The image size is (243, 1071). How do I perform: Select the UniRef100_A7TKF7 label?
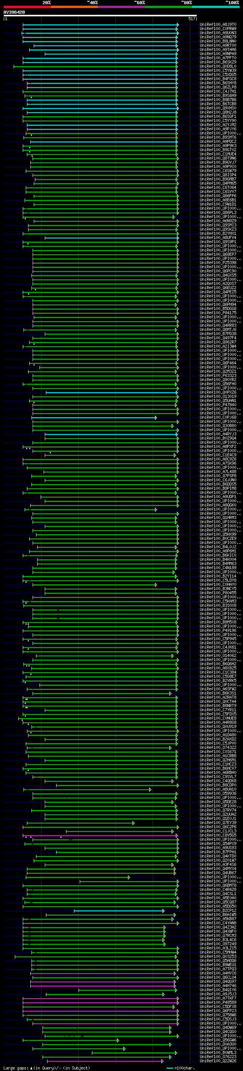coord(218,998)
